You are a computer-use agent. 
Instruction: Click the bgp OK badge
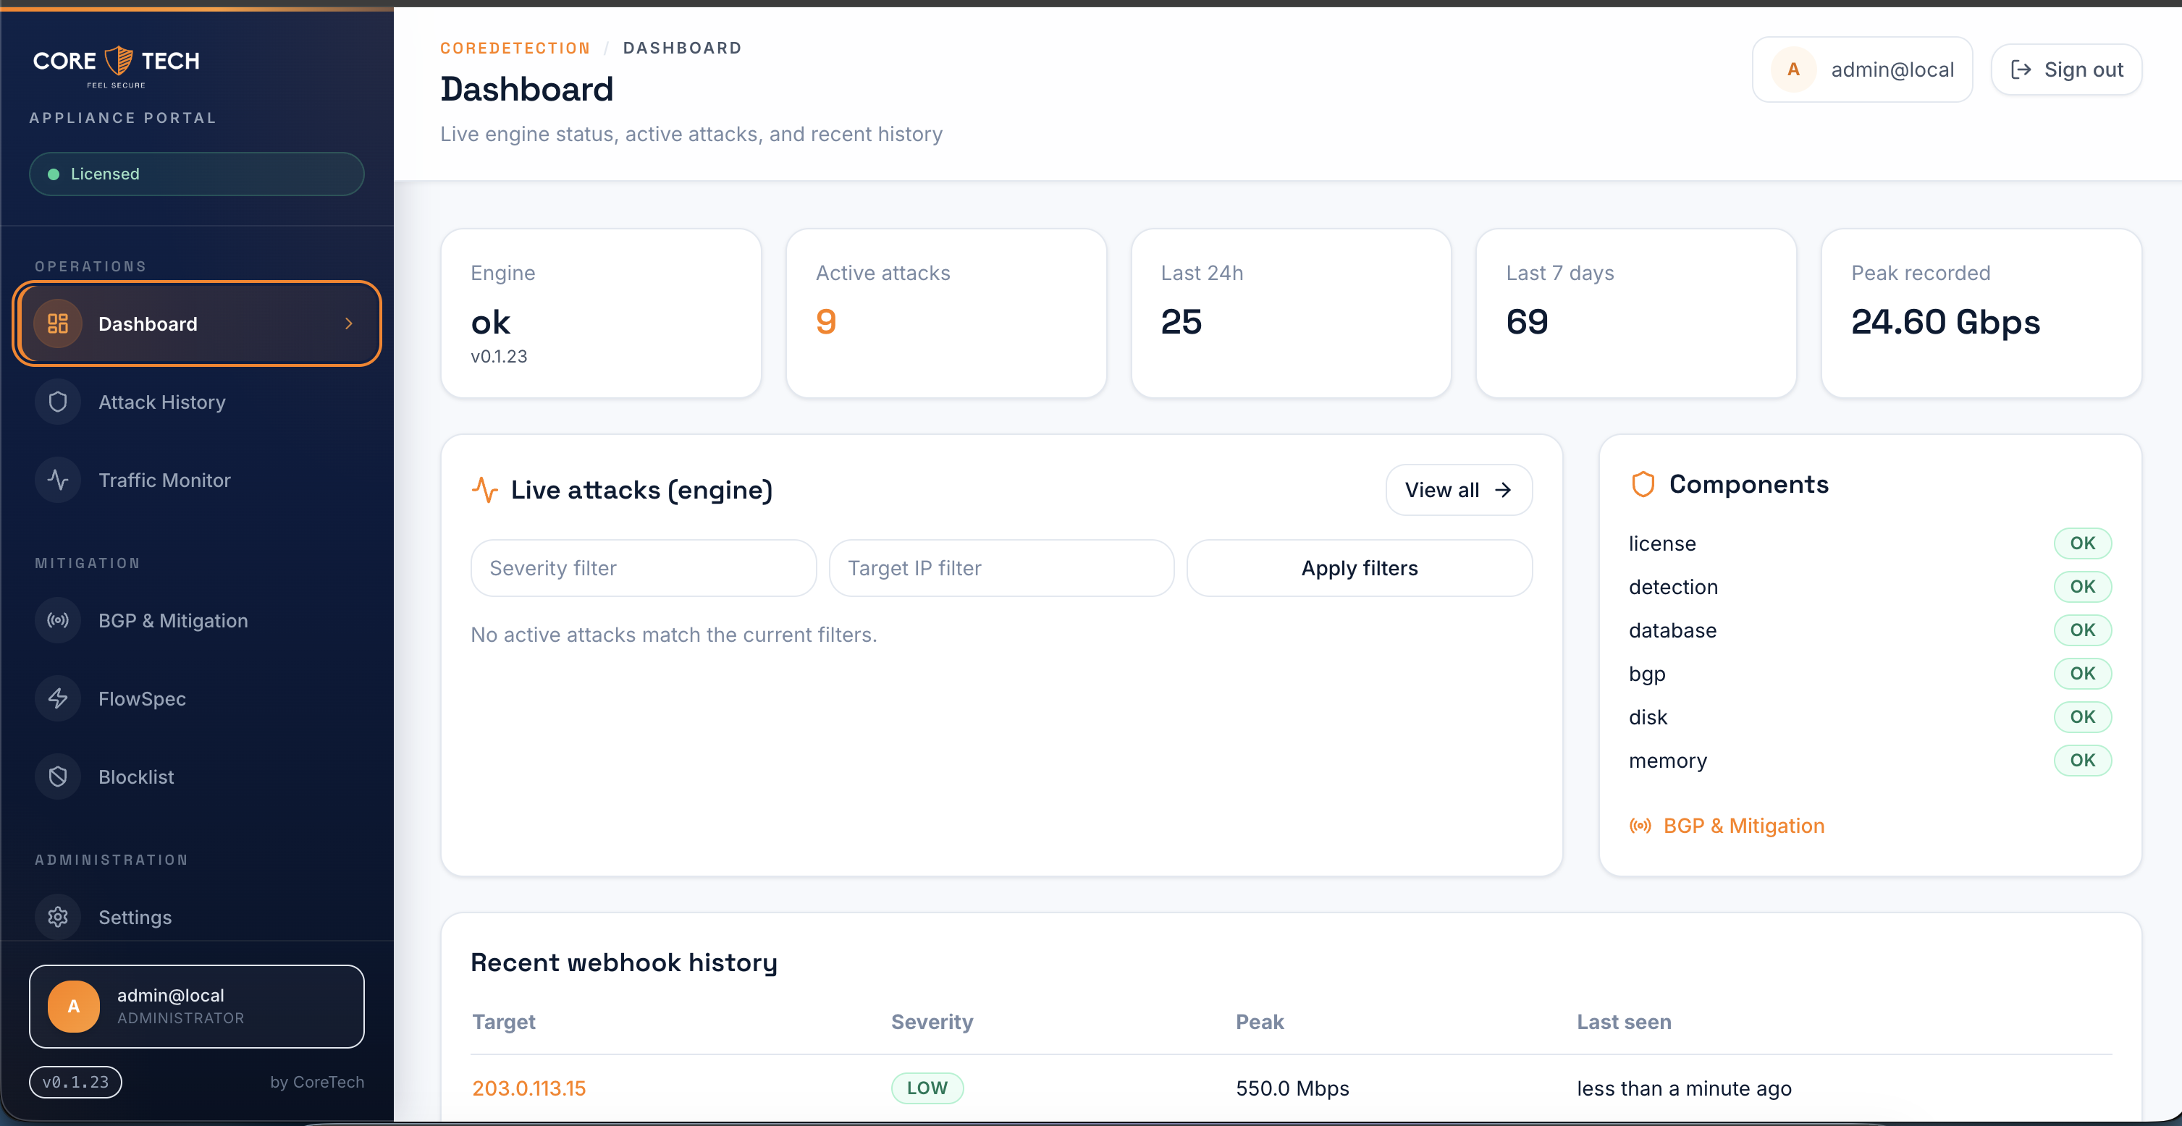(x=2082, y=674)
